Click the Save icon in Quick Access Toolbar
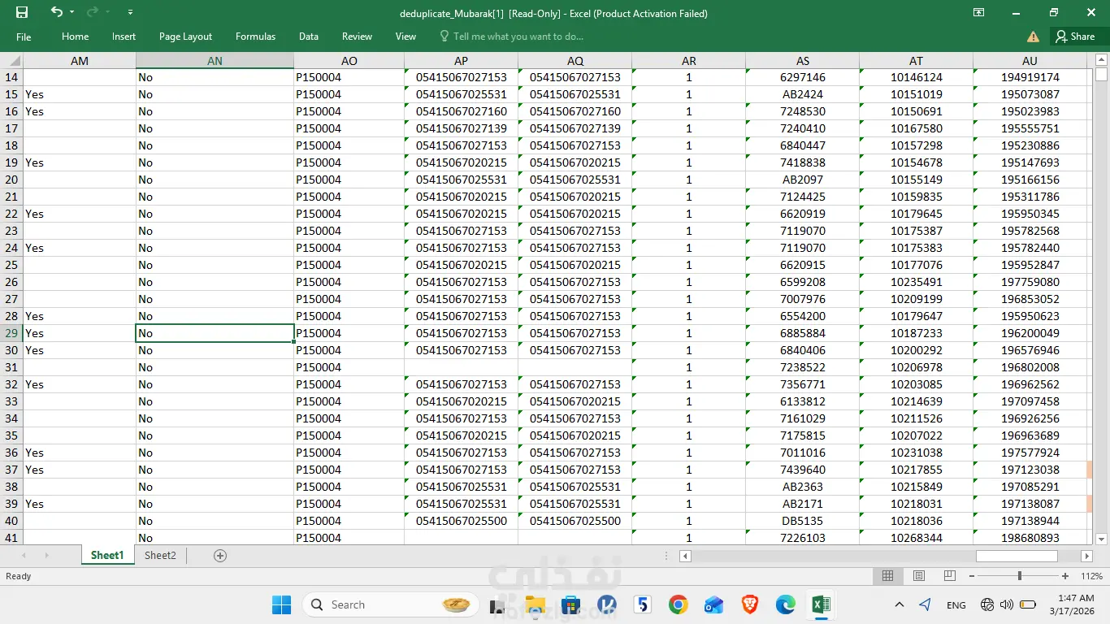This screenshot has height=624, width=1110. pyautogui.click(x=22, y=12)
